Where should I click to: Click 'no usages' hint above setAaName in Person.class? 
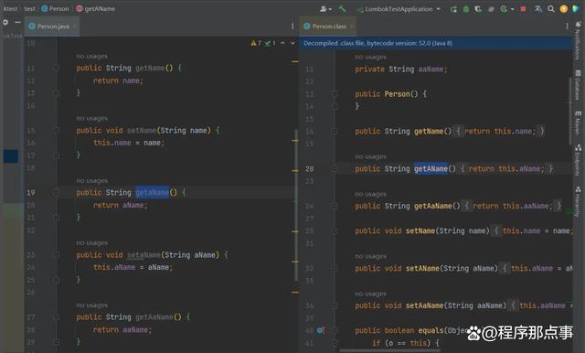tap(370, 294)
